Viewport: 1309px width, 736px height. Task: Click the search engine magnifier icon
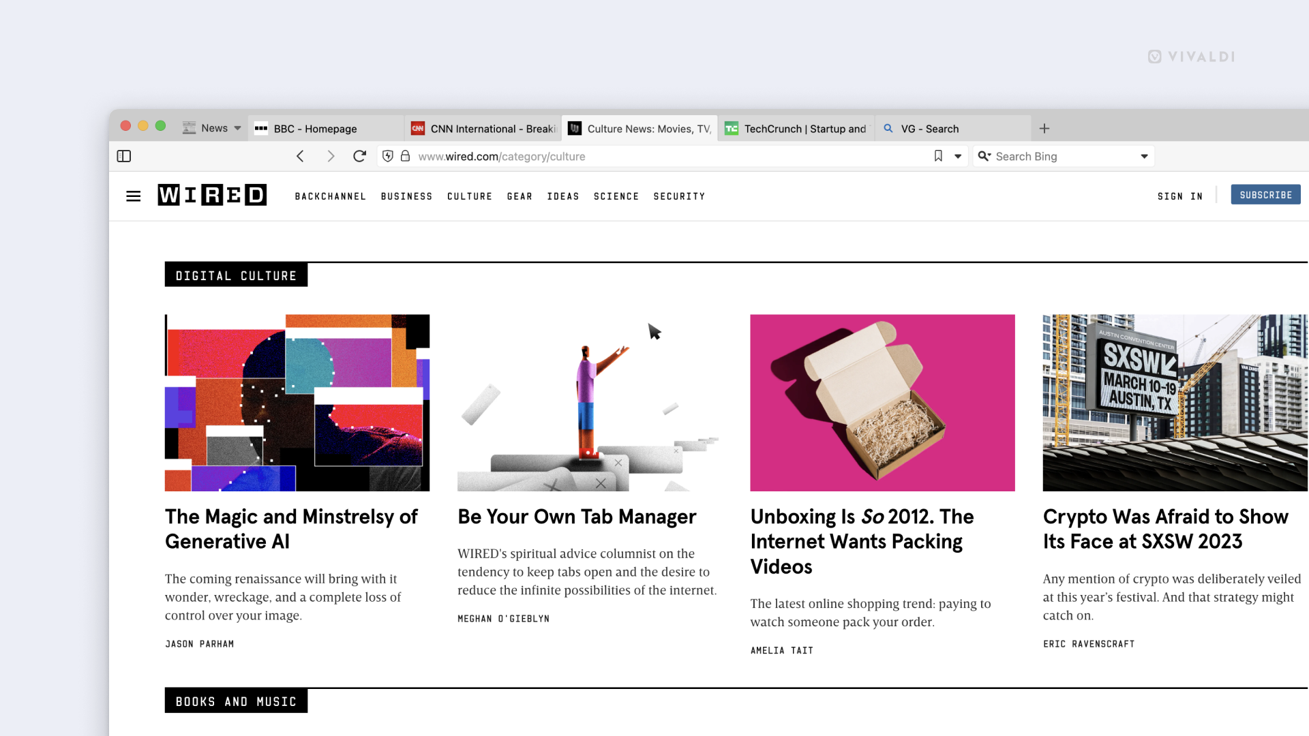point(984,156)
